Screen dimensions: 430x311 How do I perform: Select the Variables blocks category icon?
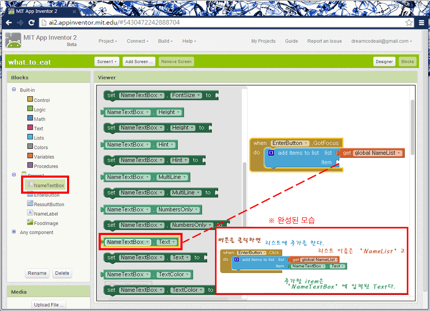coord(30,156)
